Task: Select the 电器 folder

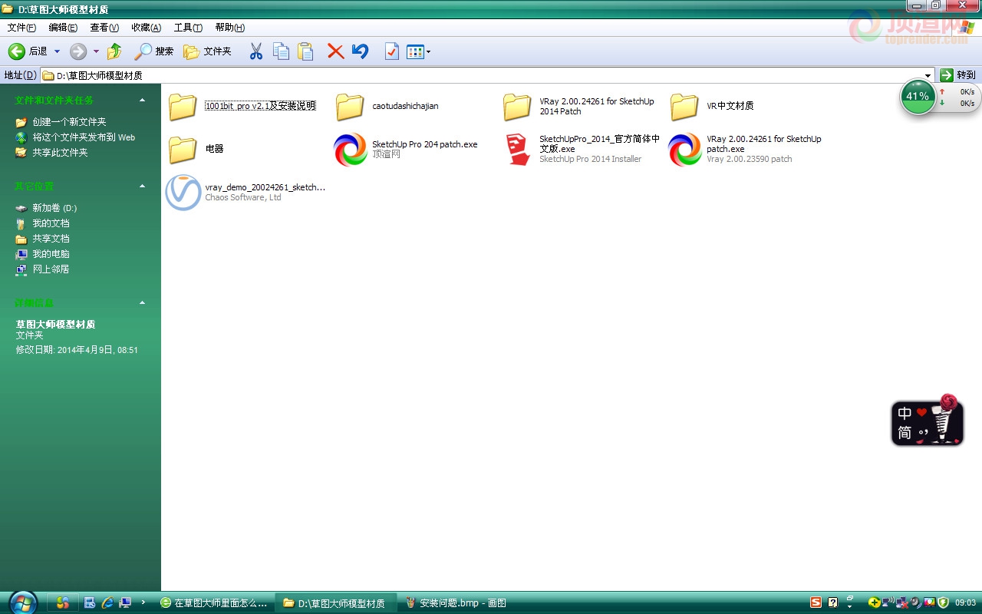Action: click(x=196, y=149)
